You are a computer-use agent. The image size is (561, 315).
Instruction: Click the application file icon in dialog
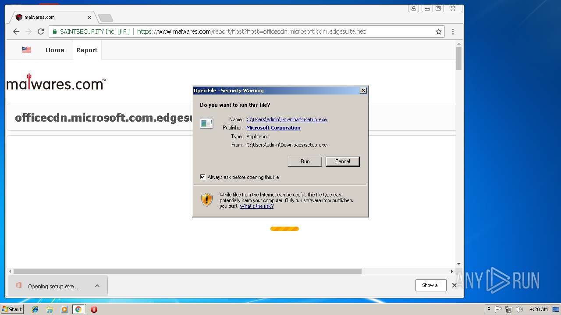pyautogui.click(x=206, y=123)
